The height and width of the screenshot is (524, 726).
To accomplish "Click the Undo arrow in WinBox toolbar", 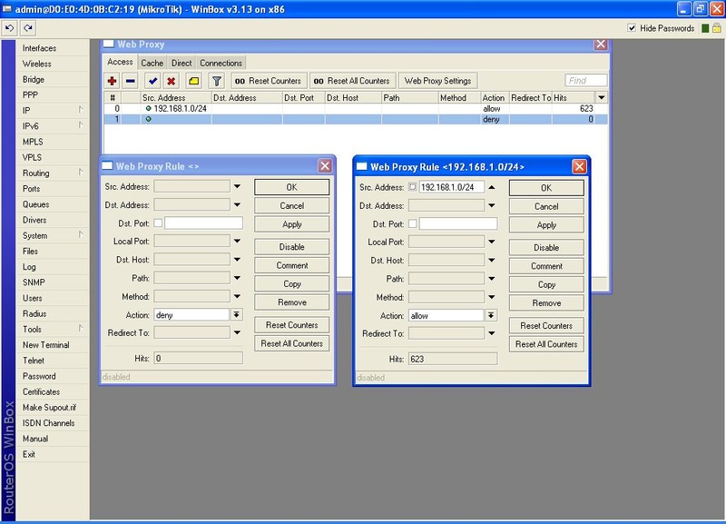I will pyautogui.click(x=9, y=28).
